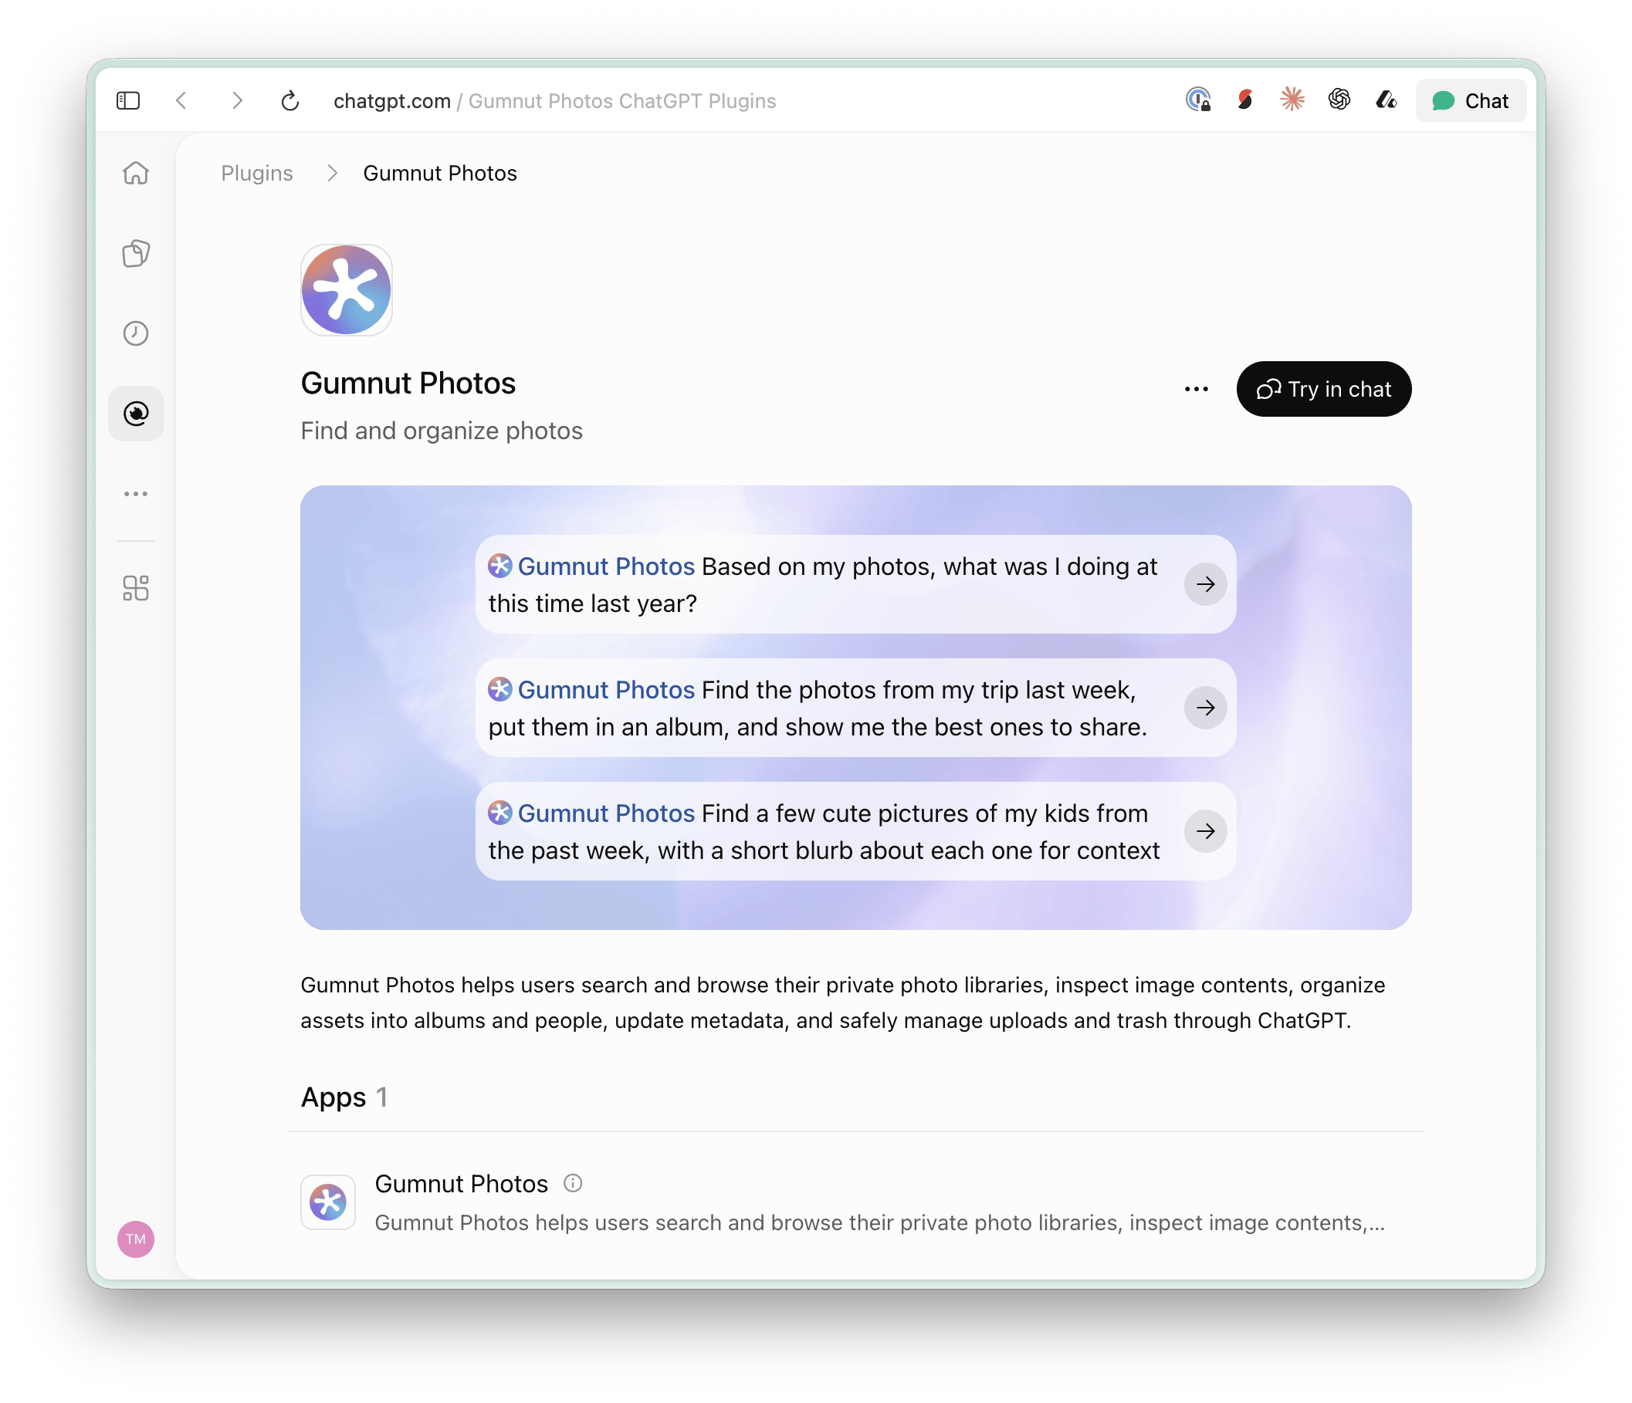Toggle the sidebar panel icon
1632x1403 pixels.
click(128, 101)
